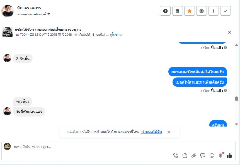Click the Messenger reply text field
Image resolution: width=240 pixels, height=165 pixels.
84,147
